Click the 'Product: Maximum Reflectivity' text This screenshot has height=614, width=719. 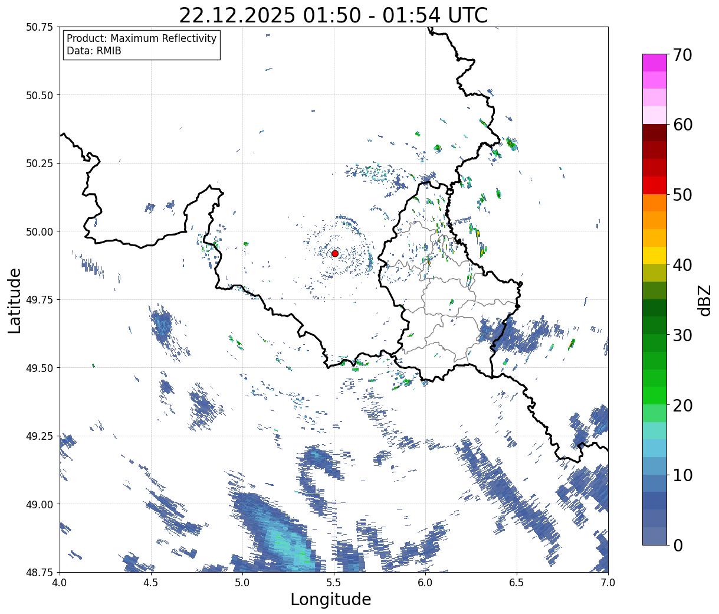142,38
